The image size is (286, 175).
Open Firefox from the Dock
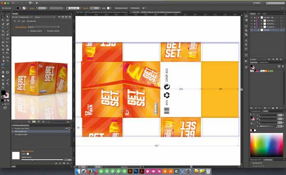tap(89, 171)
